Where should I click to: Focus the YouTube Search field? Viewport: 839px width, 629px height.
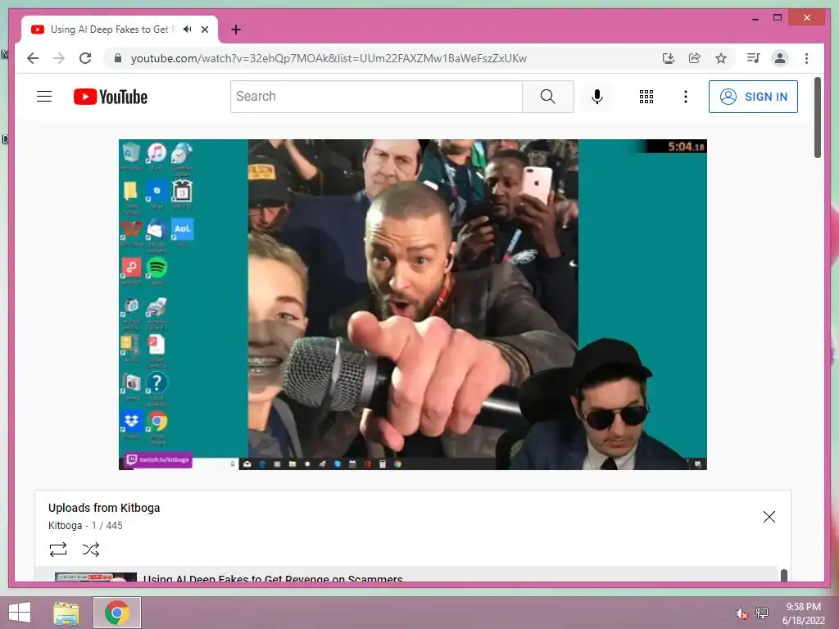click(376, 97)
